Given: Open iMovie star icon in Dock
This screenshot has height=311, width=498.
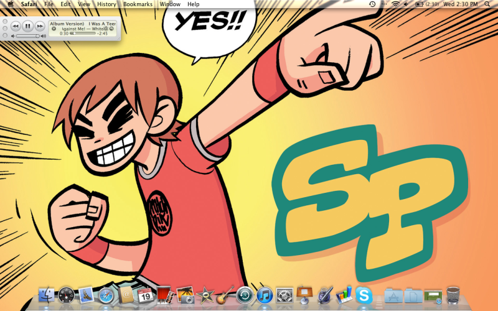Looking at the screenshot, I should (x=205, y=296).
